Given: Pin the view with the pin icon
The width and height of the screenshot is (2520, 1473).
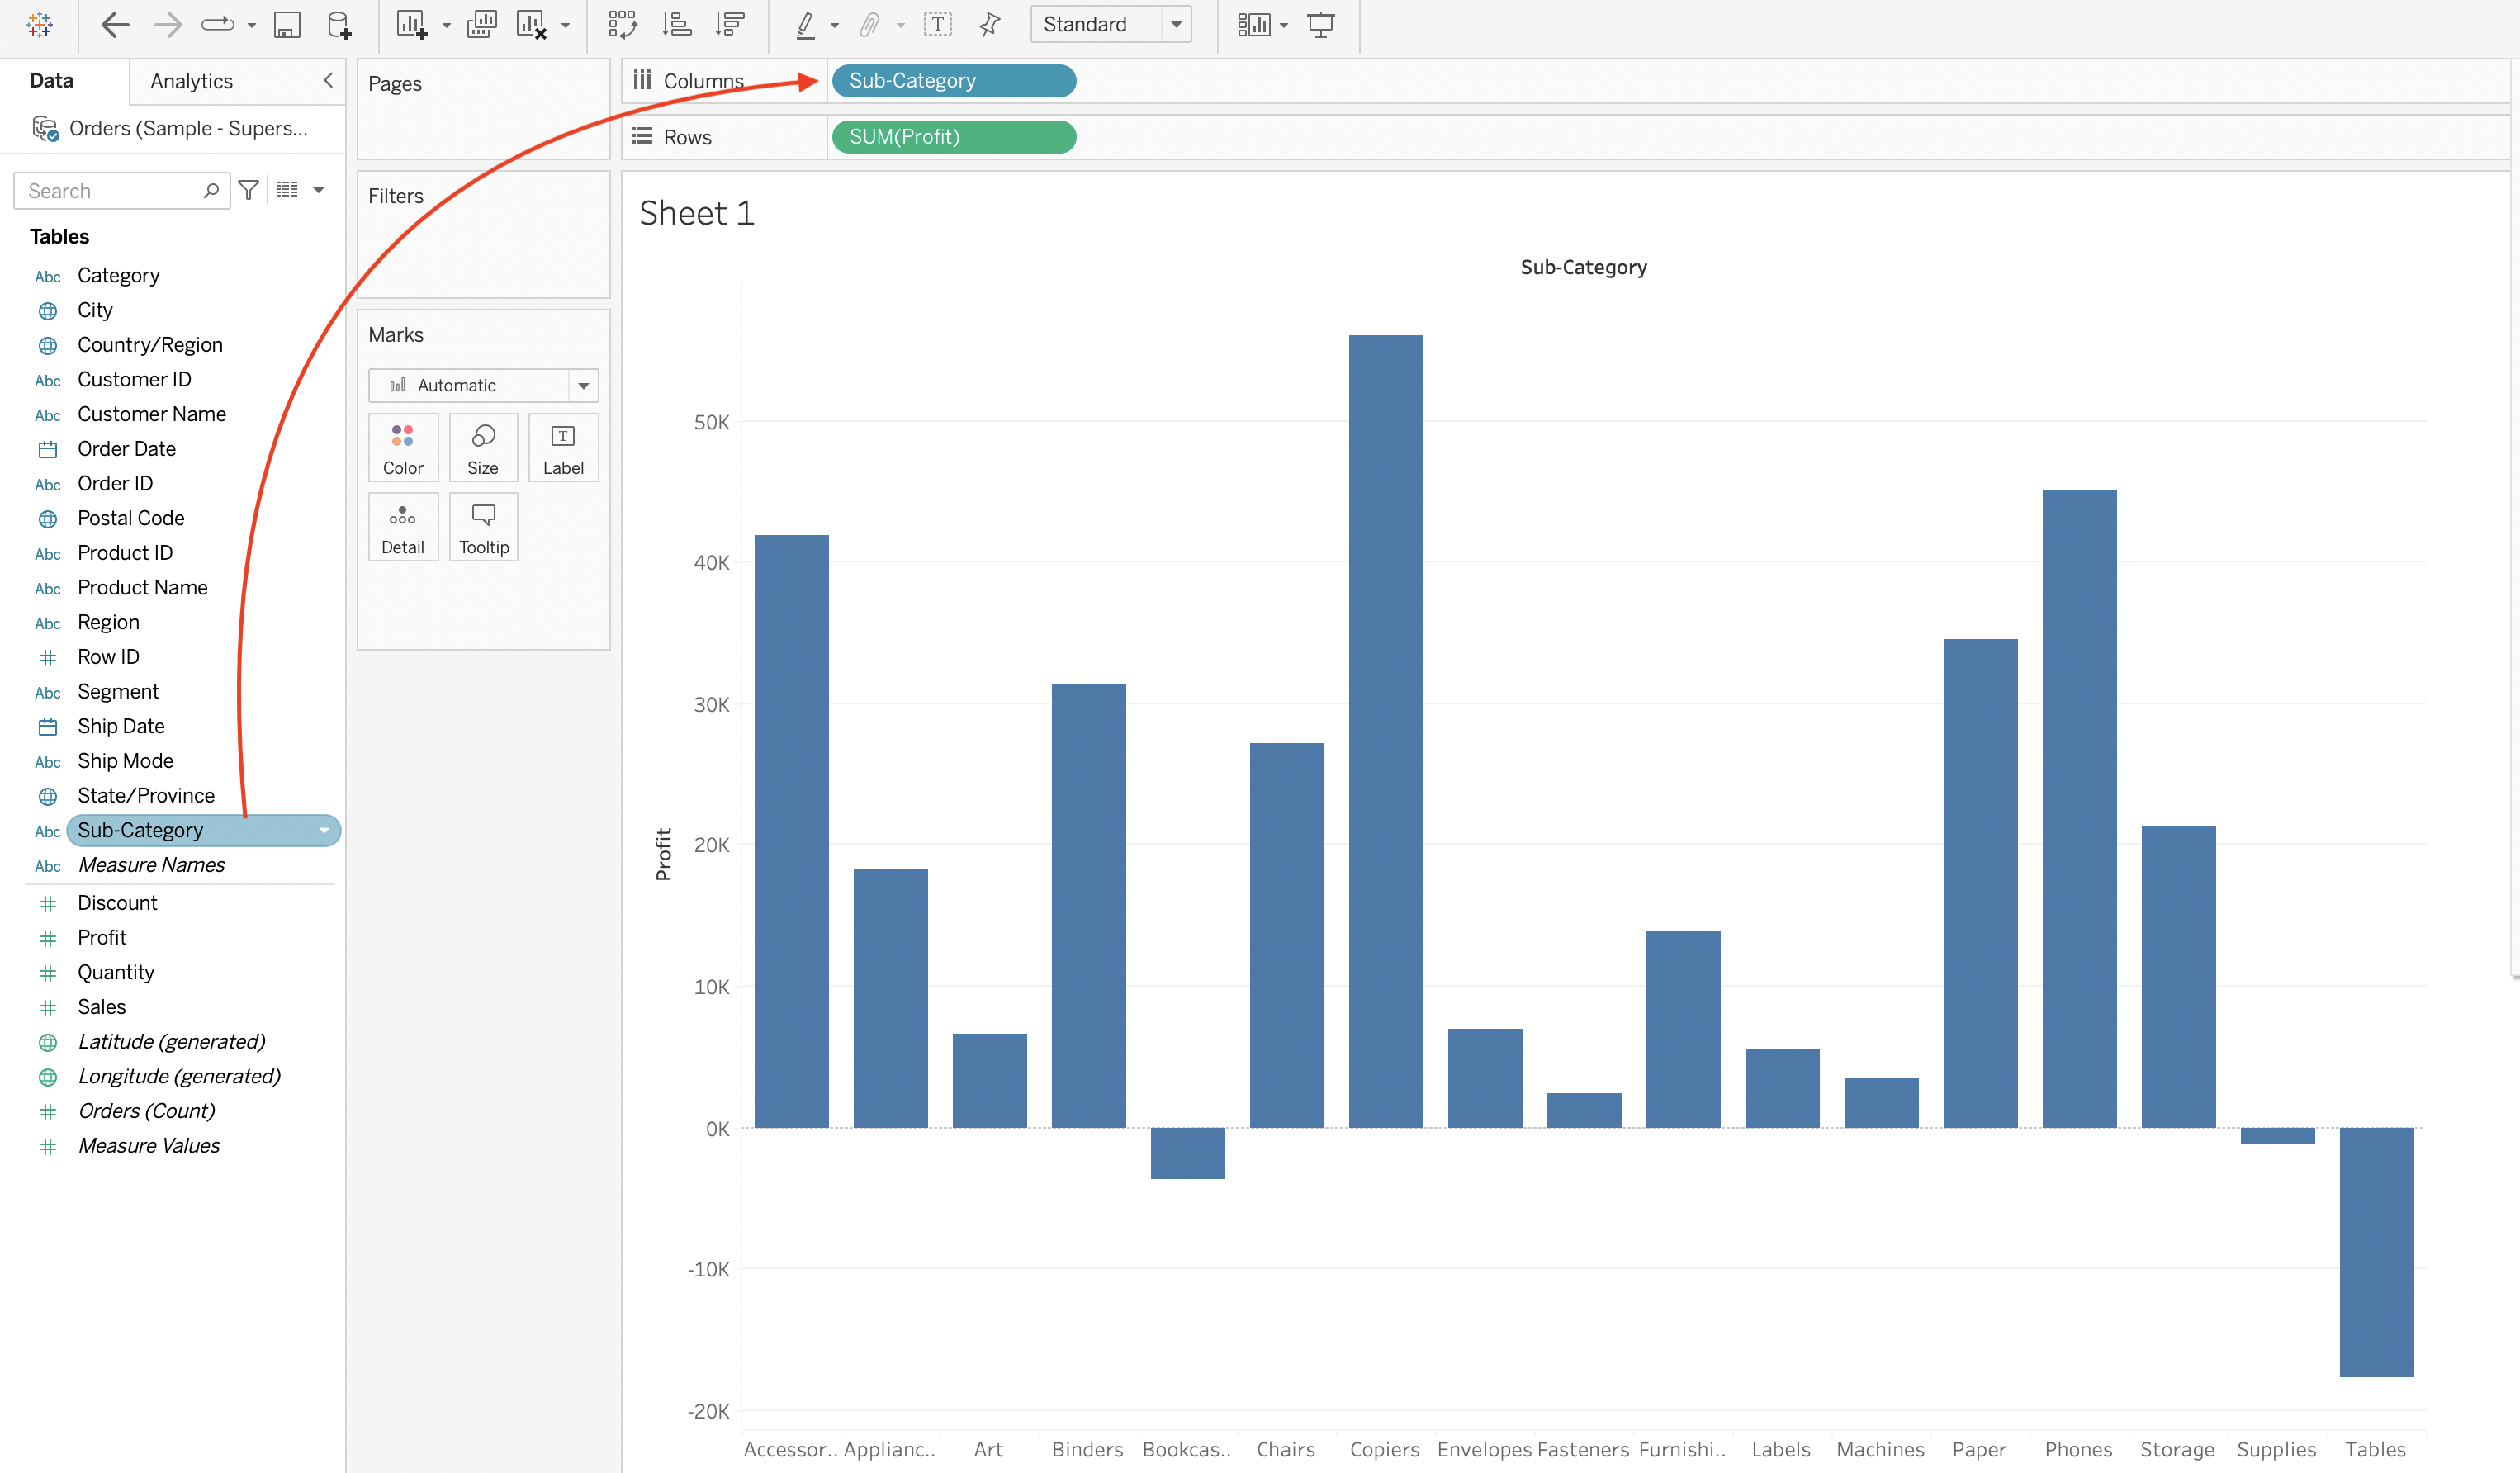Looking at the screenshot, I should pyautogui.click(x=989, y=24).
